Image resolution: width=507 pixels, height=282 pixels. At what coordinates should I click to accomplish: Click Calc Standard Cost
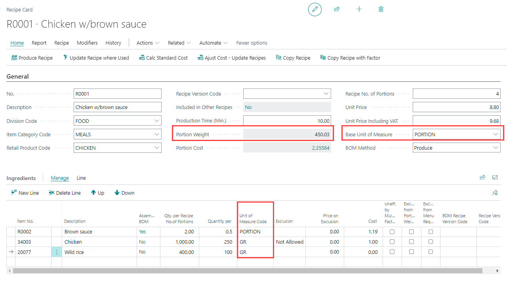click(x=163, y=58)
